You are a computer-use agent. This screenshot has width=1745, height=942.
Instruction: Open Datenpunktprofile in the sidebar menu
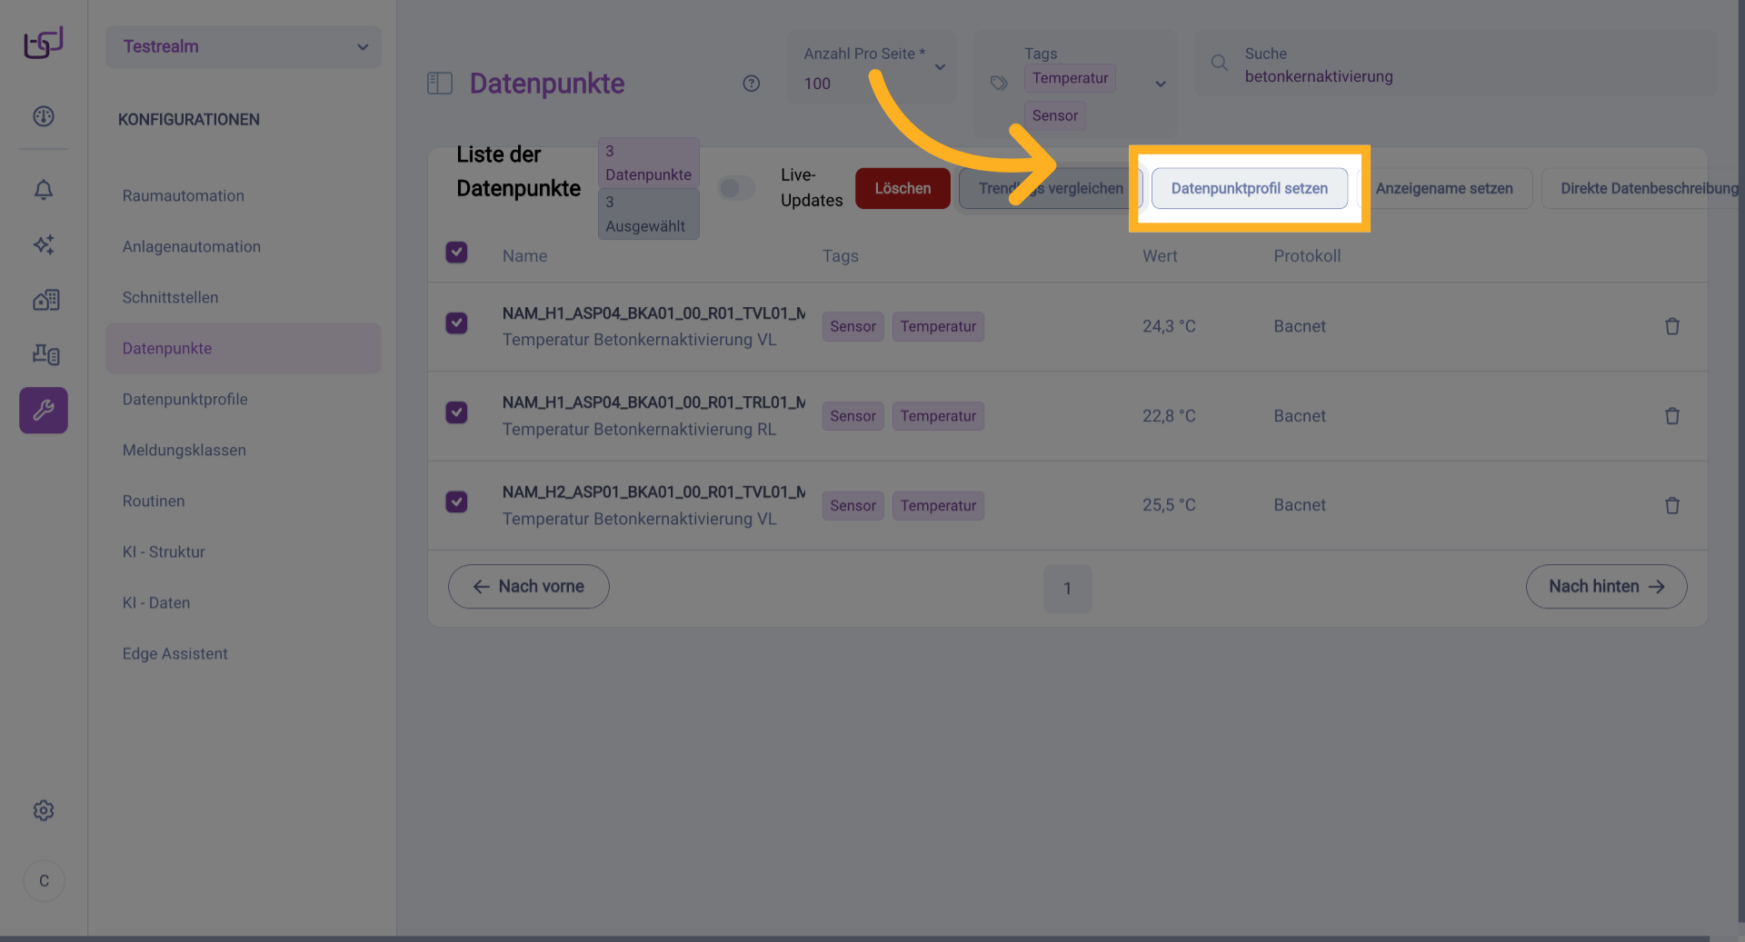(x=184, y=399)
